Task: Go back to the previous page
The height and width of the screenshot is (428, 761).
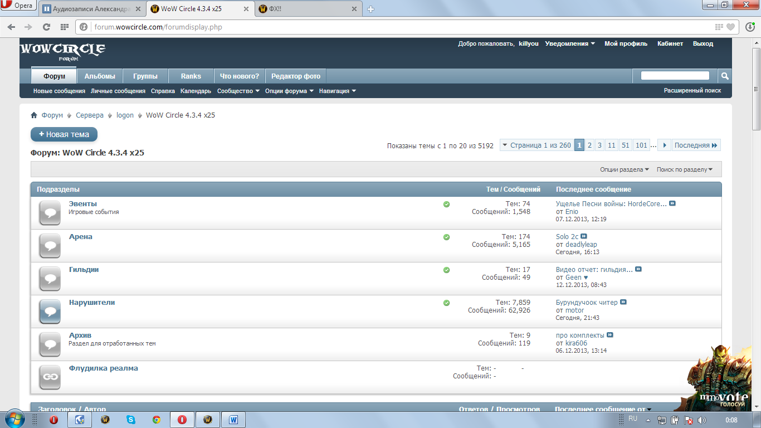Action: (12, 27)
